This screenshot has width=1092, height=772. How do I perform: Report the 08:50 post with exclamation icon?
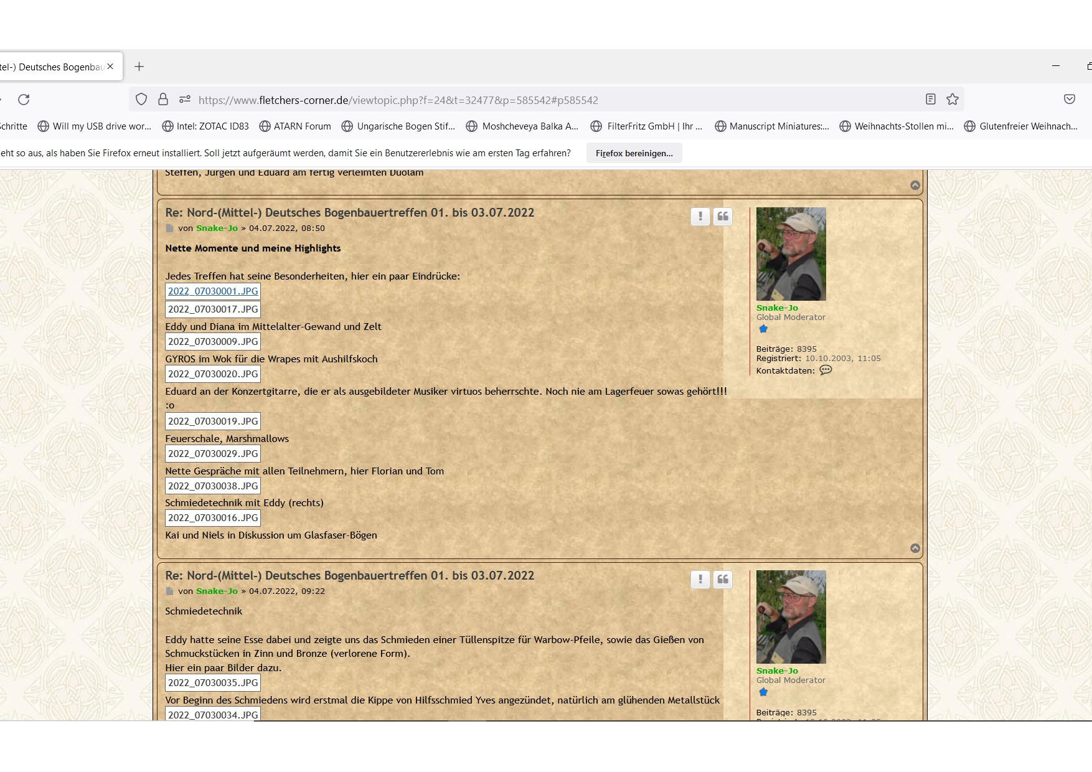pyautogui.click(x=700, y=217)
